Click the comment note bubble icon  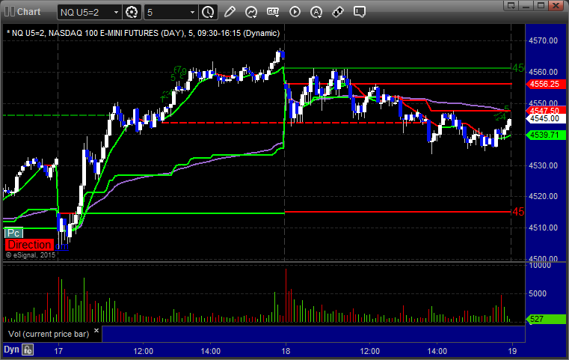359,12
